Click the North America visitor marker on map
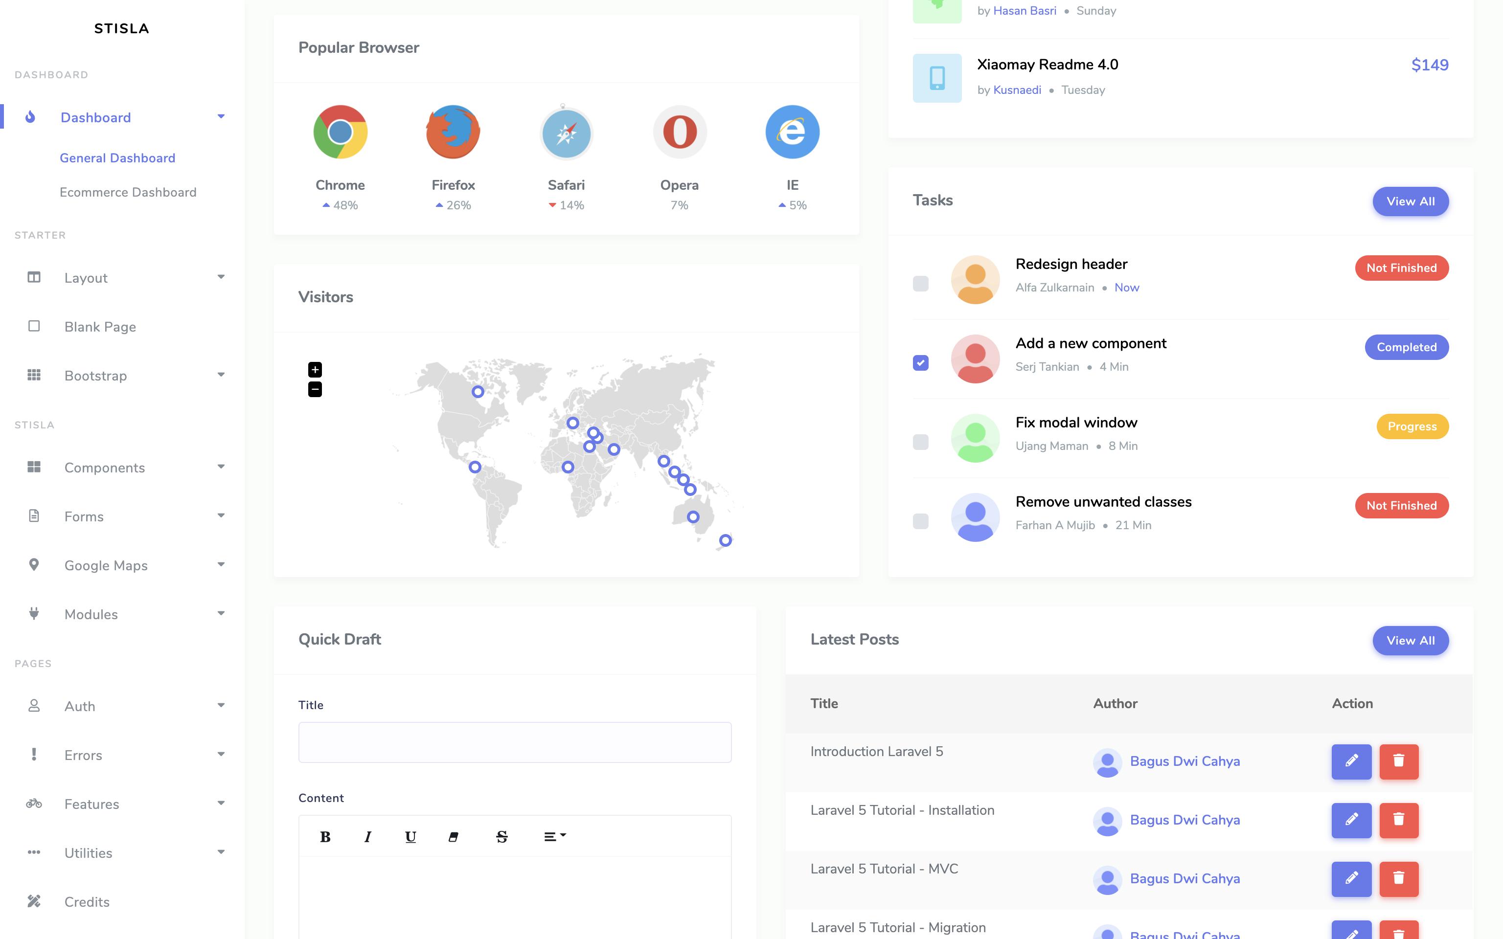 tap(478, 392)
